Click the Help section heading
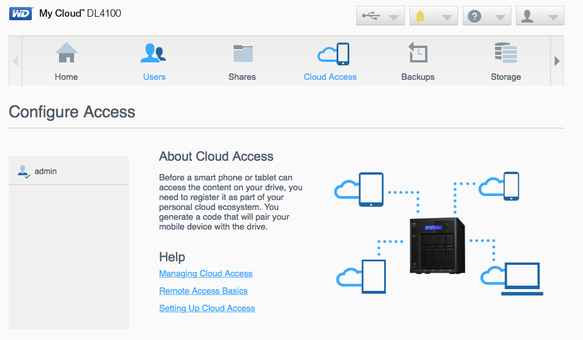The width and height of the screenshot is (583, 340). coord(172,257)
